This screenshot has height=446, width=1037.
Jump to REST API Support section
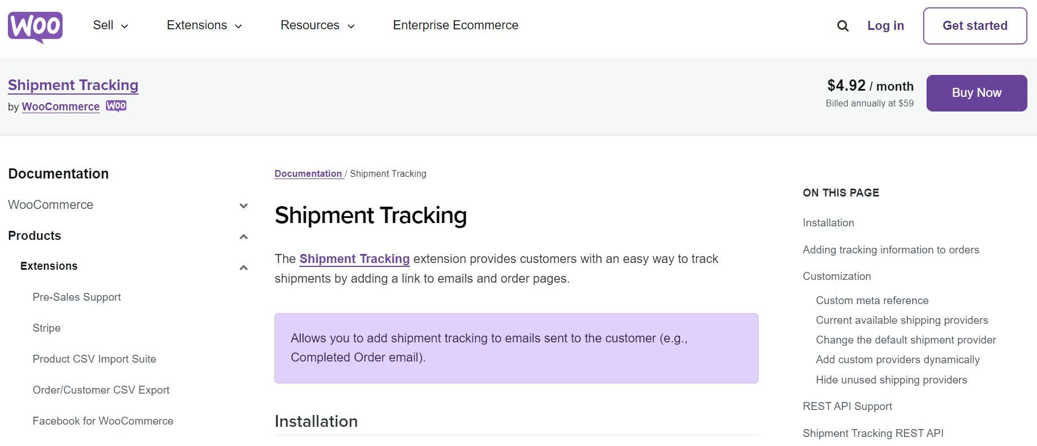coord(847,407)
